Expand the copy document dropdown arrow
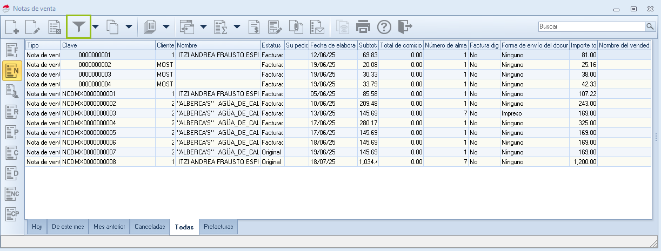The width and height of the screenshot is (661, 251). (x=129, y=26)
